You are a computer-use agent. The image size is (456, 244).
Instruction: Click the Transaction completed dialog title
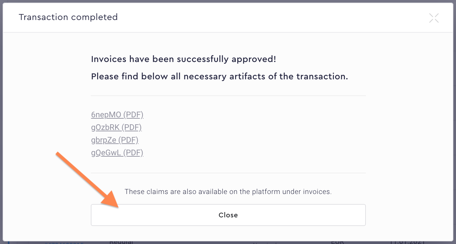(x=68, y=17)
